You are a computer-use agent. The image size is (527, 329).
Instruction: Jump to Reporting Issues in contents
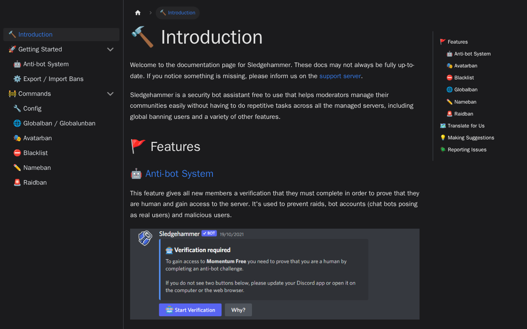pos(467,150)
